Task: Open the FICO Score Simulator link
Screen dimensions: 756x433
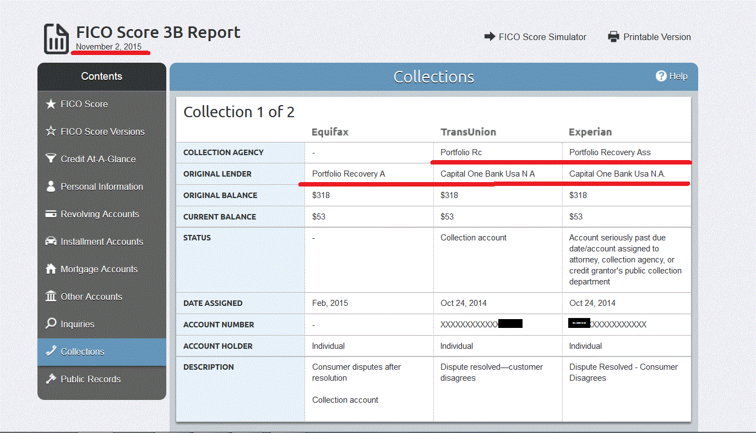Action: [542, 37]
